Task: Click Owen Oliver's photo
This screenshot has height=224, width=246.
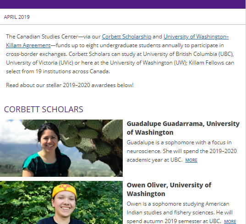Action: tap(61, 202)
